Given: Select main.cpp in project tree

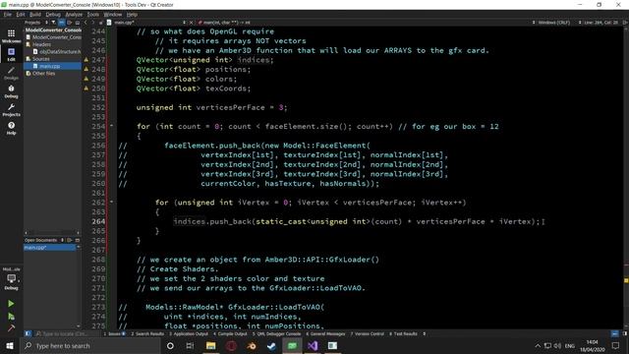Looking at the screenshot, I should point(49,66).
